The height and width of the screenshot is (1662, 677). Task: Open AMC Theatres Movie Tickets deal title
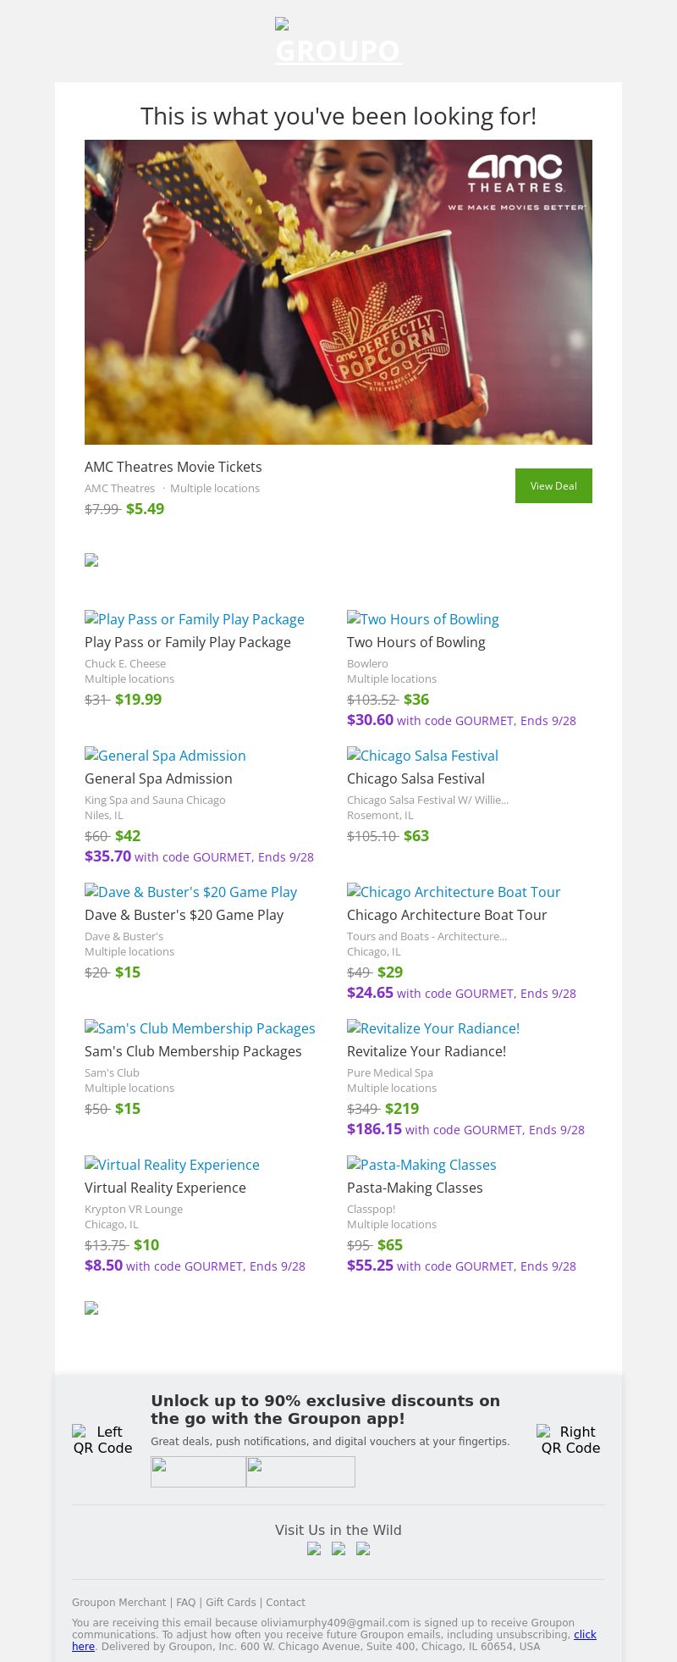173,467
